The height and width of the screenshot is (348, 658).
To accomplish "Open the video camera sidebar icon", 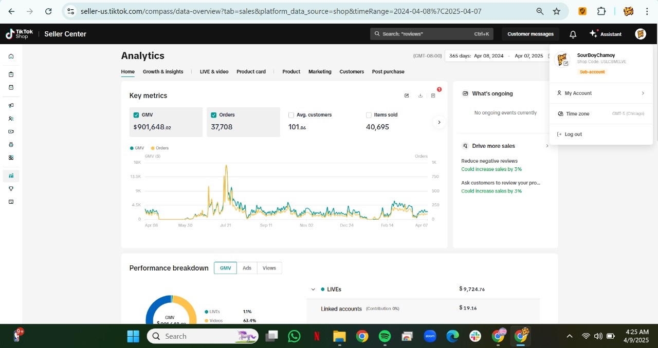I will click(11, 131).
